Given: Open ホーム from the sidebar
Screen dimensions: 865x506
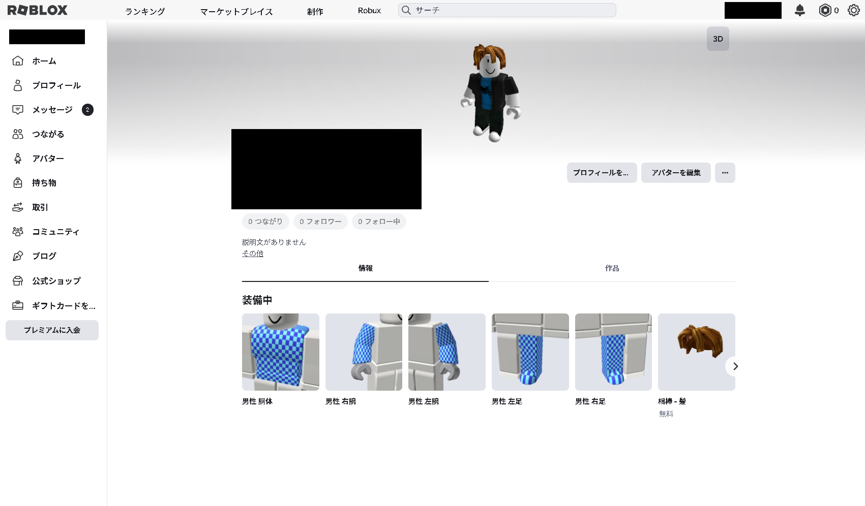Looking at the screenshot, I should click(x=44, y=61).
